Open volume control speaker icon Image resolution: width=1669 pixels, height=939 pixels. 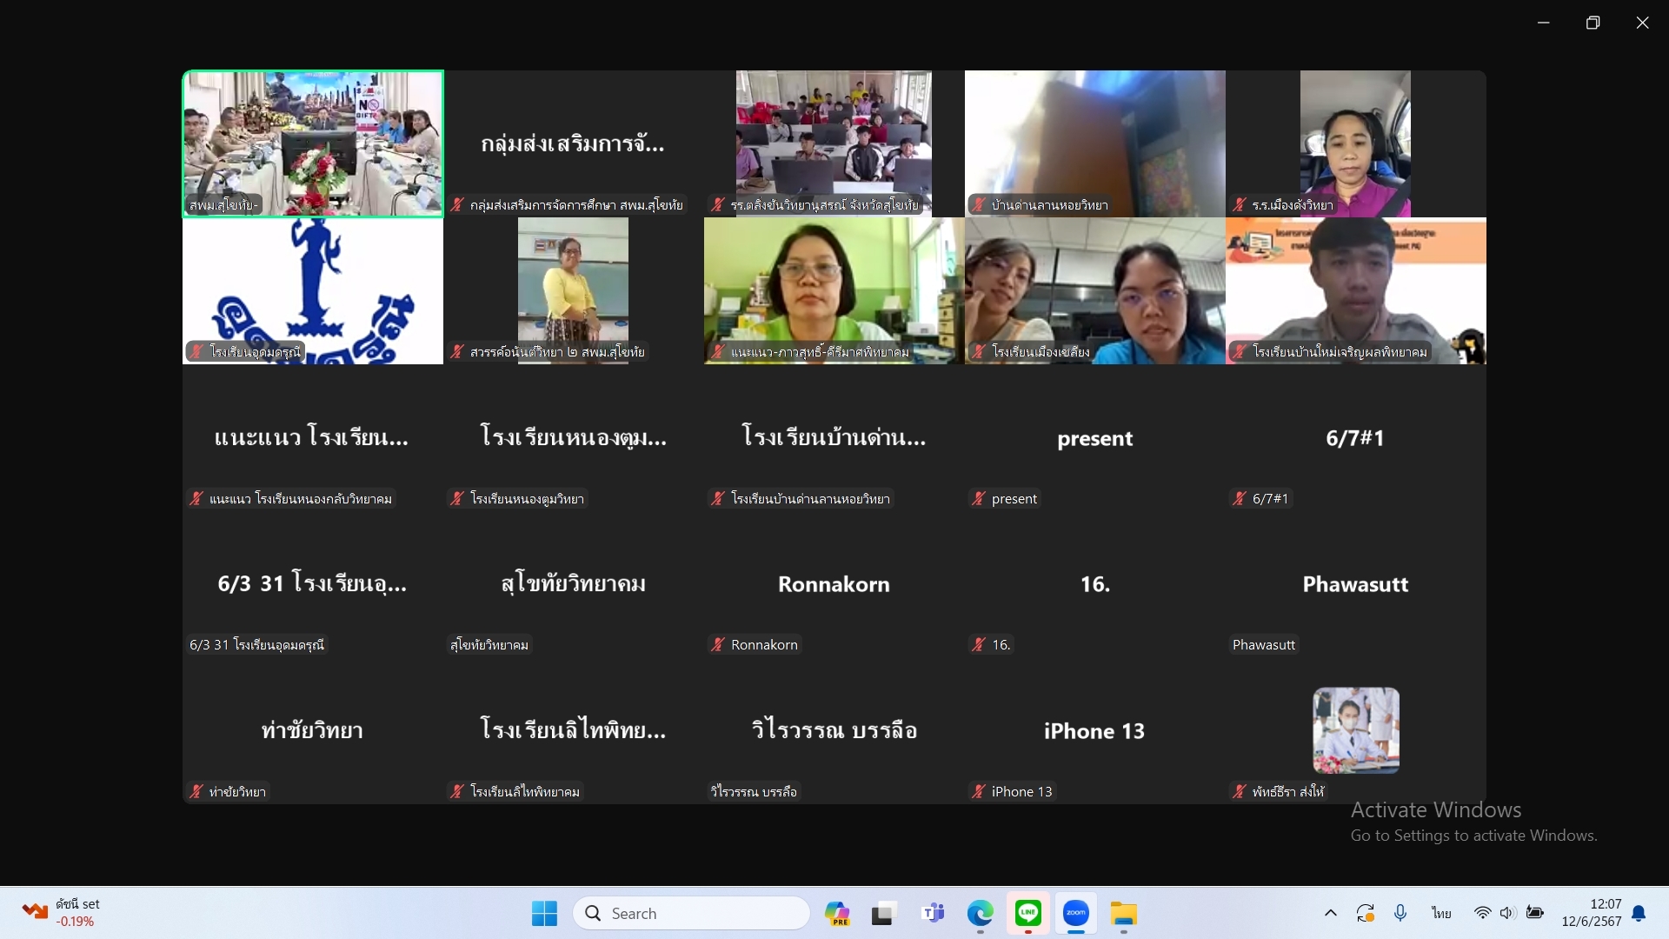click(x=1507, y=913)
